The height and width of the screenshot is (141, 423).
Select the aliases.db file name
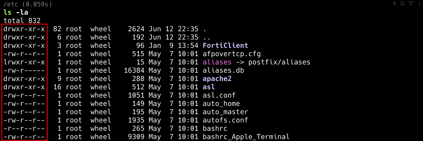(x=223, y=70)
